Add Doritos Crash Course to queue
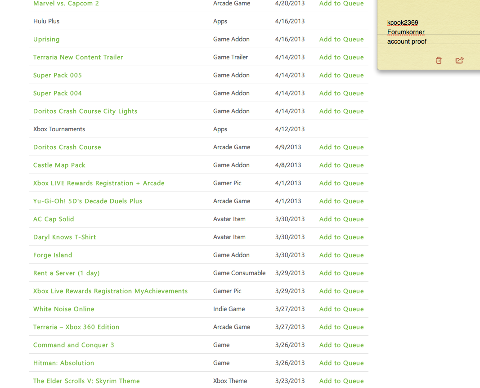 341,147
